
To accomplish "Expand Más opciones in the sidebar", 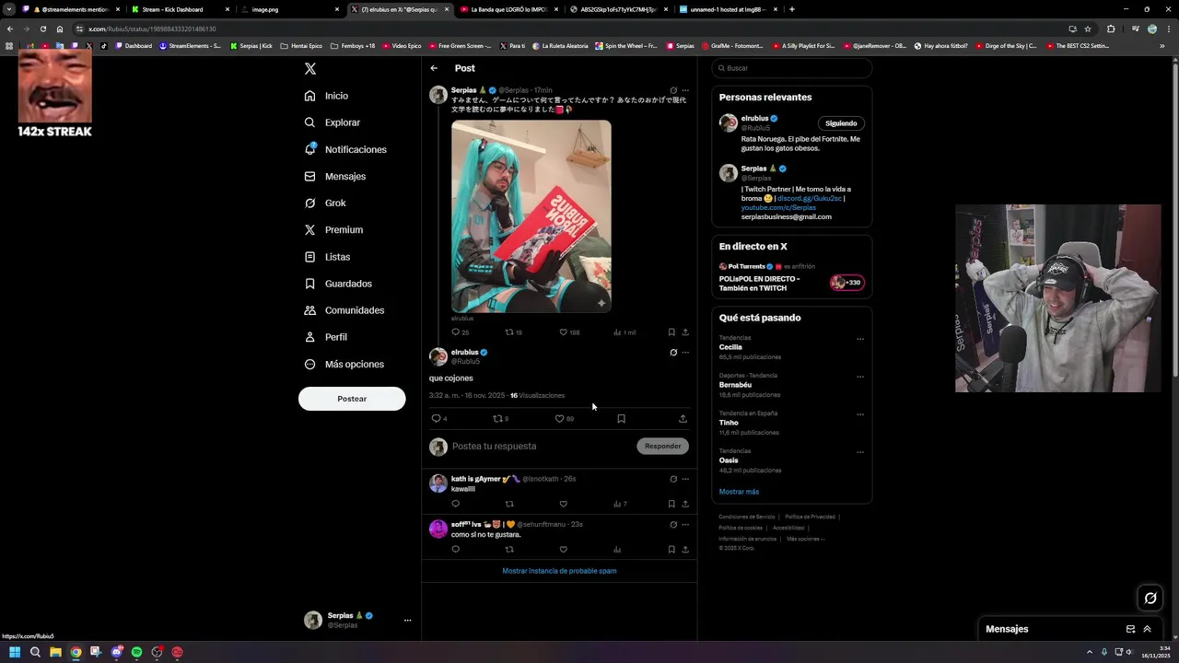I will click(x=344, y=364).
